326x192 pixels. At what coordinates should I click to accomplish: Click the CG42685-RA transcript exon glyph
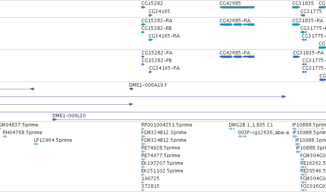[237, 25]
